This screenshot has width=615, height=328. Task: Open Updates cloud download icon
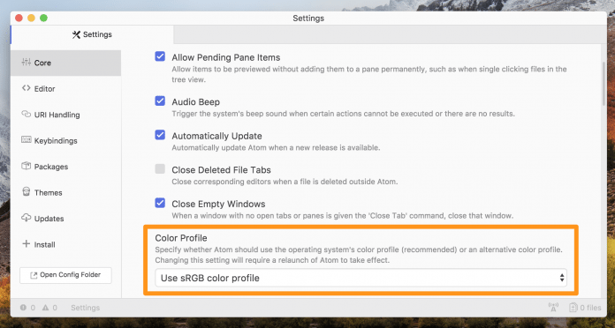click(27, 218)
